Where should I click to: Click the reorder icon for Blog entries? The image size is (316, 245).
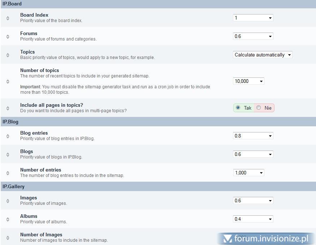pyautogui.click(x=8, y=136)
